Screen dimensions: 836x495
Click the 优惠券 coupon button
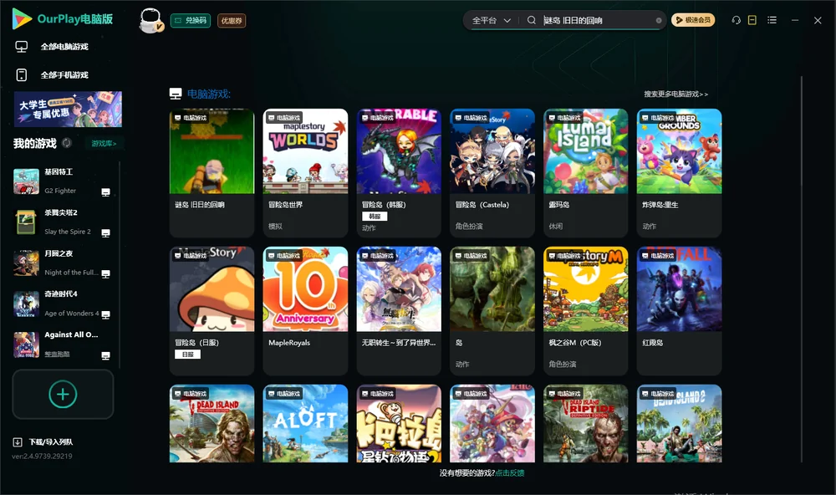coord(232,21)
